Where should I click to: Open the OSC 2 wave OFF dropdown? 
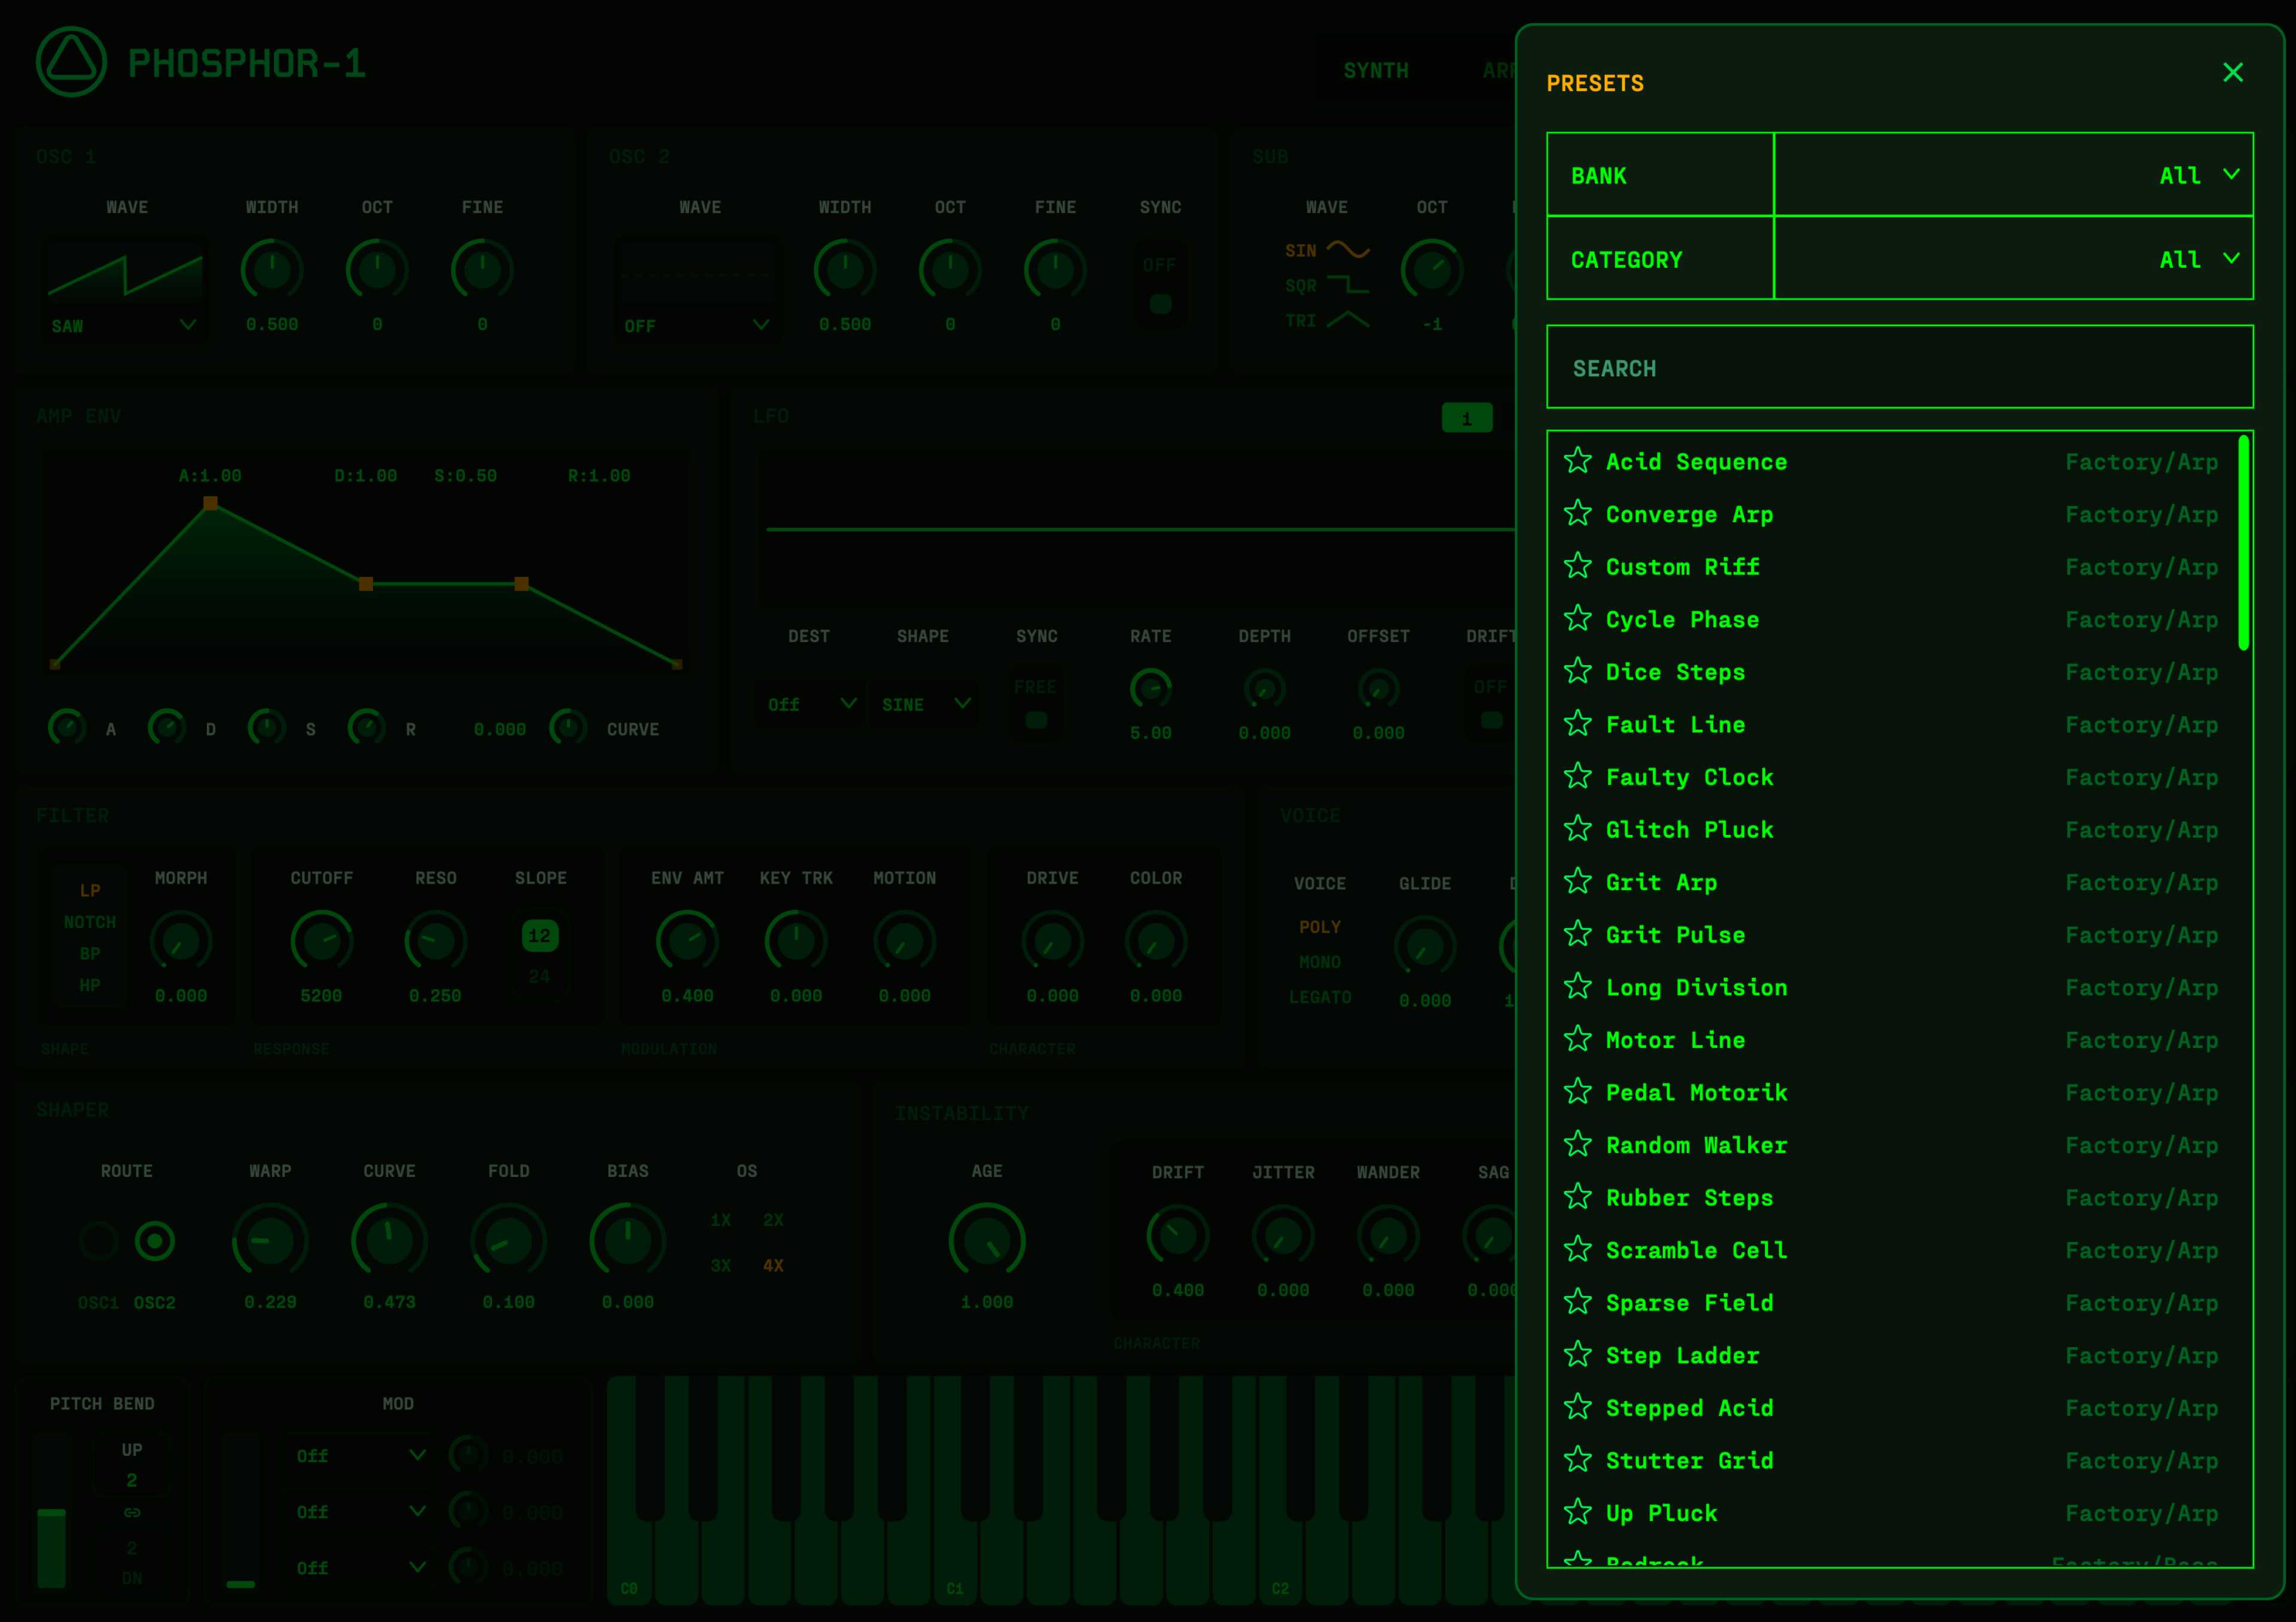[x=697, y=325]
